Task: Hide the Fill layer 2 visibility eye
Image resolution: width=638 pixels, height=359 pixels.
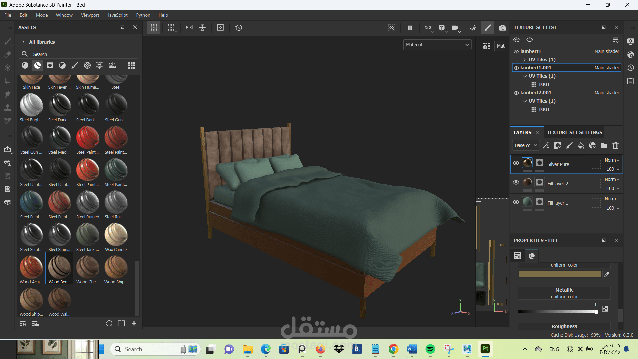Action: [x=516, y=182]
